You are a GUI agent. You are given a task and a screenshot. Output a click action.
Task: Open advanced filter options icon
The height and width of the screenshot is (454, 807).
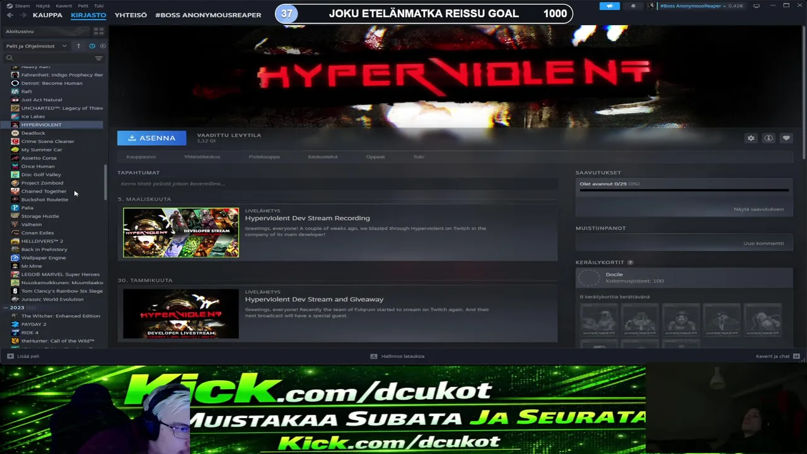[x=98, y=58]
